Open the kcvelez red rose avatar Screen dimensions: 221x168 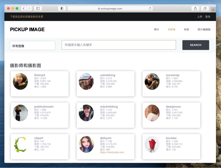pyautogui.click(x=152, y=144)
